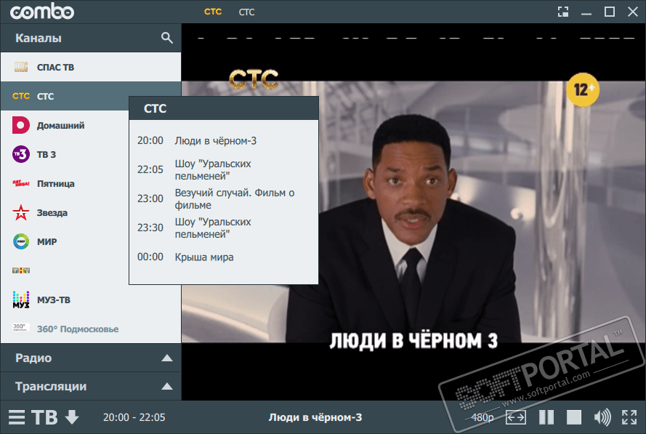Open the Каналы section header

click(x=91, y=38)
